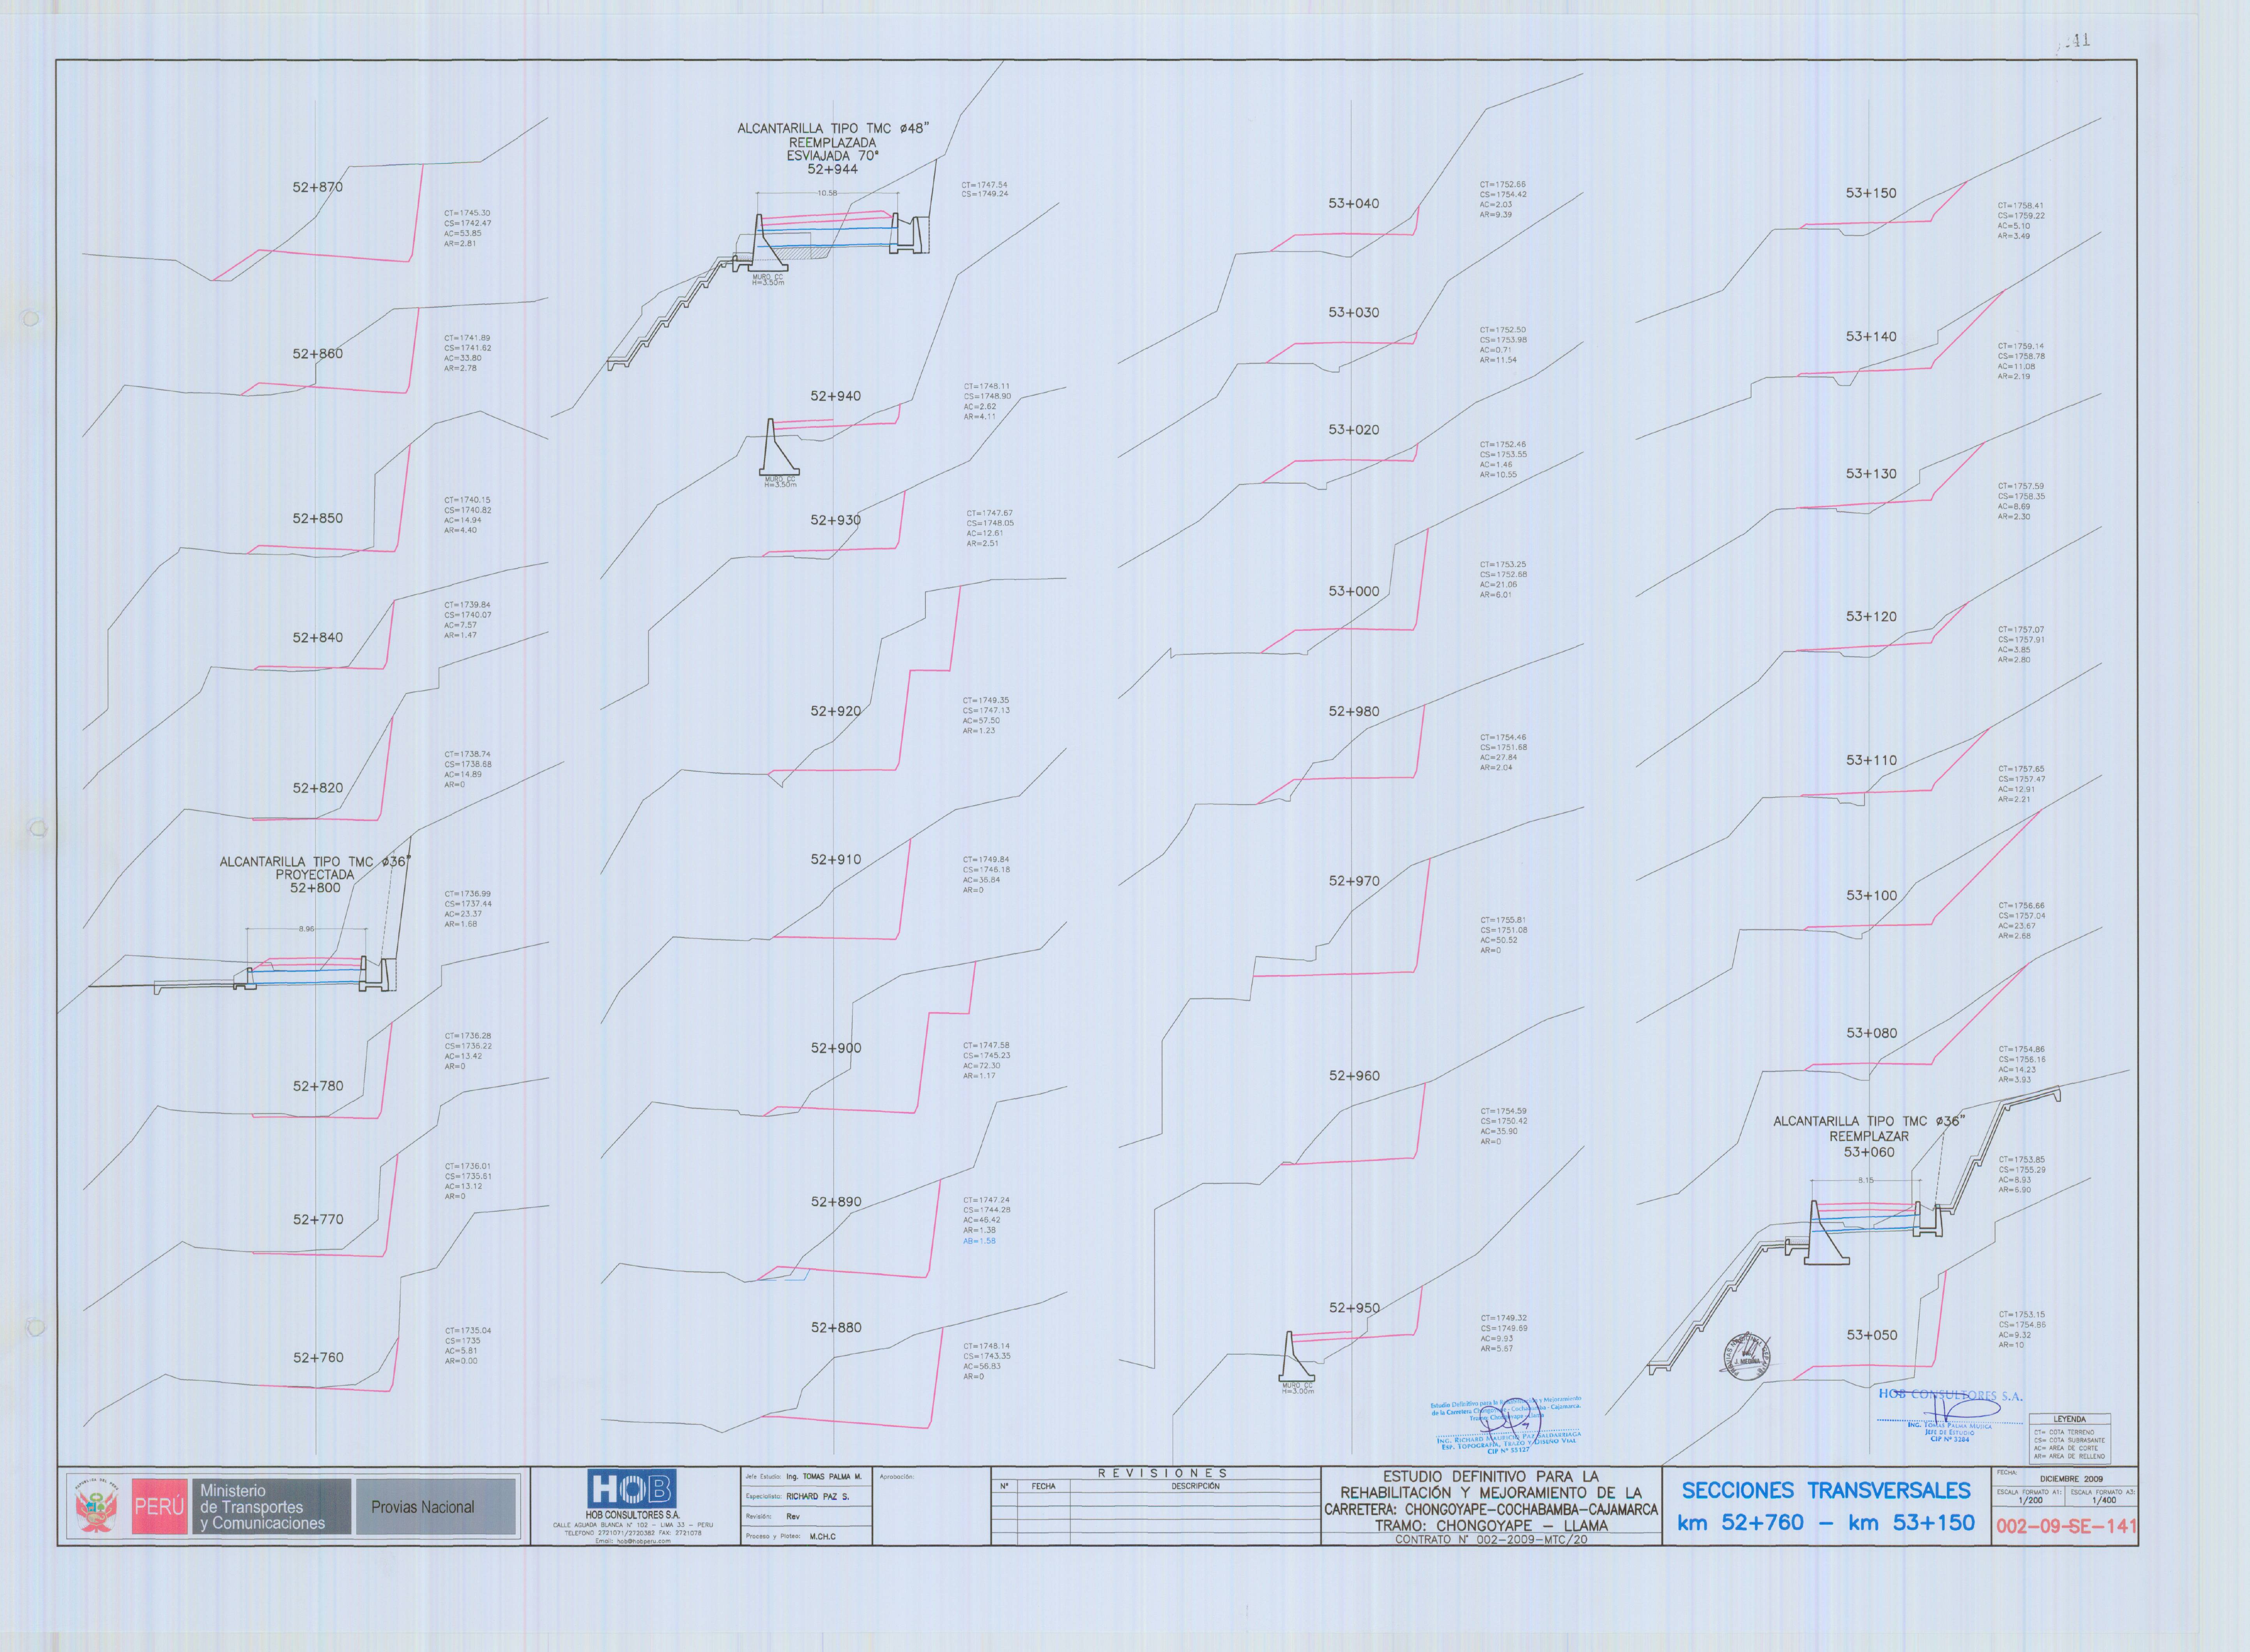Screen dimensions: 2250x1652
Task: Select the CONTRATO N° 002-2009-MTC/20 line
Action: pyautogui.click(x=1491, y=1540)
